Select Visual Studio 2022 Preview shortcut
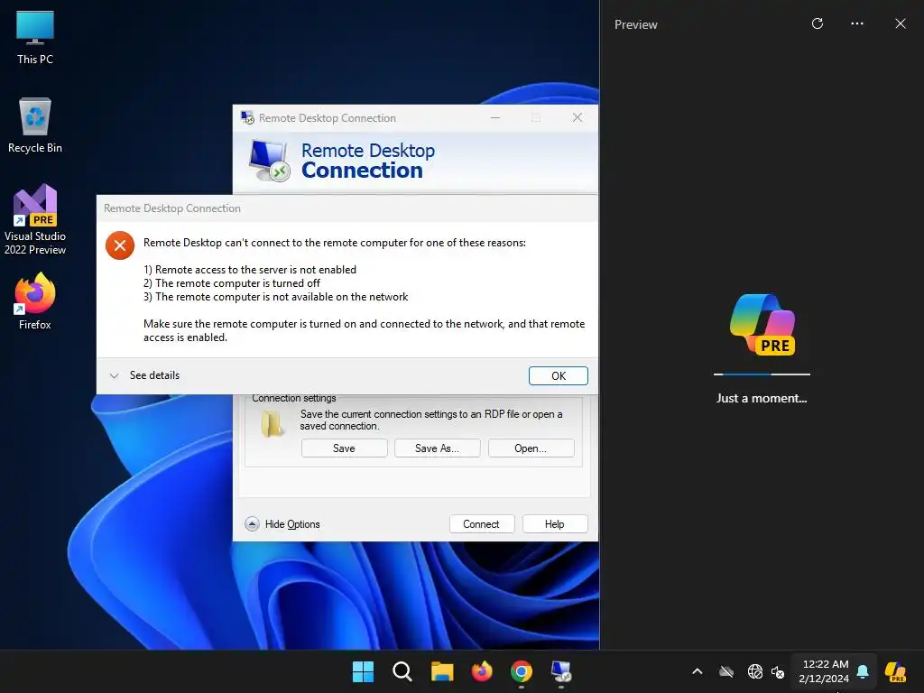This screenshot has width=924, height=693. click(x=35, y=219)
